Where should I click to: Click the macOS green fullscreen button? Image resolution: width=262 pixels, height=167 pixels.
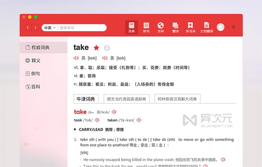[x=35, y=17]
